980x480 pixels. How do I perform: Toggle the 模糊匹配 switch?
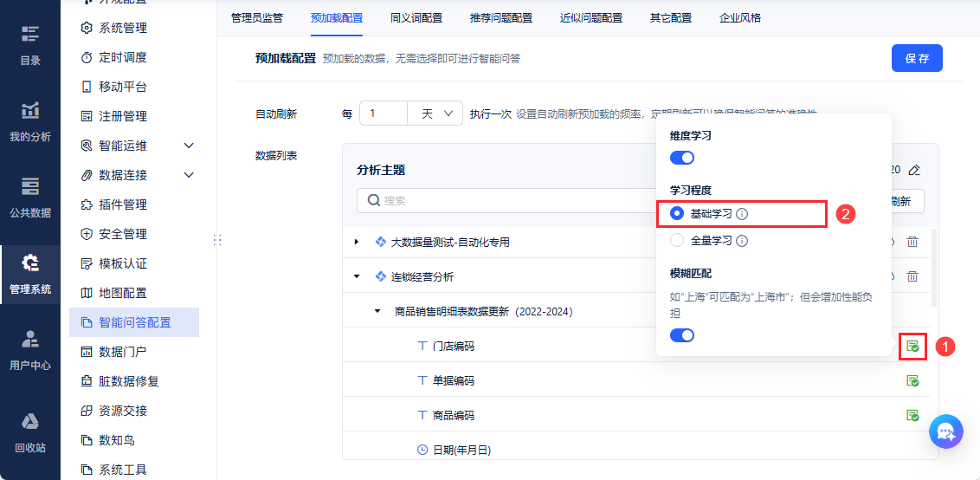[x=682, y=335]
